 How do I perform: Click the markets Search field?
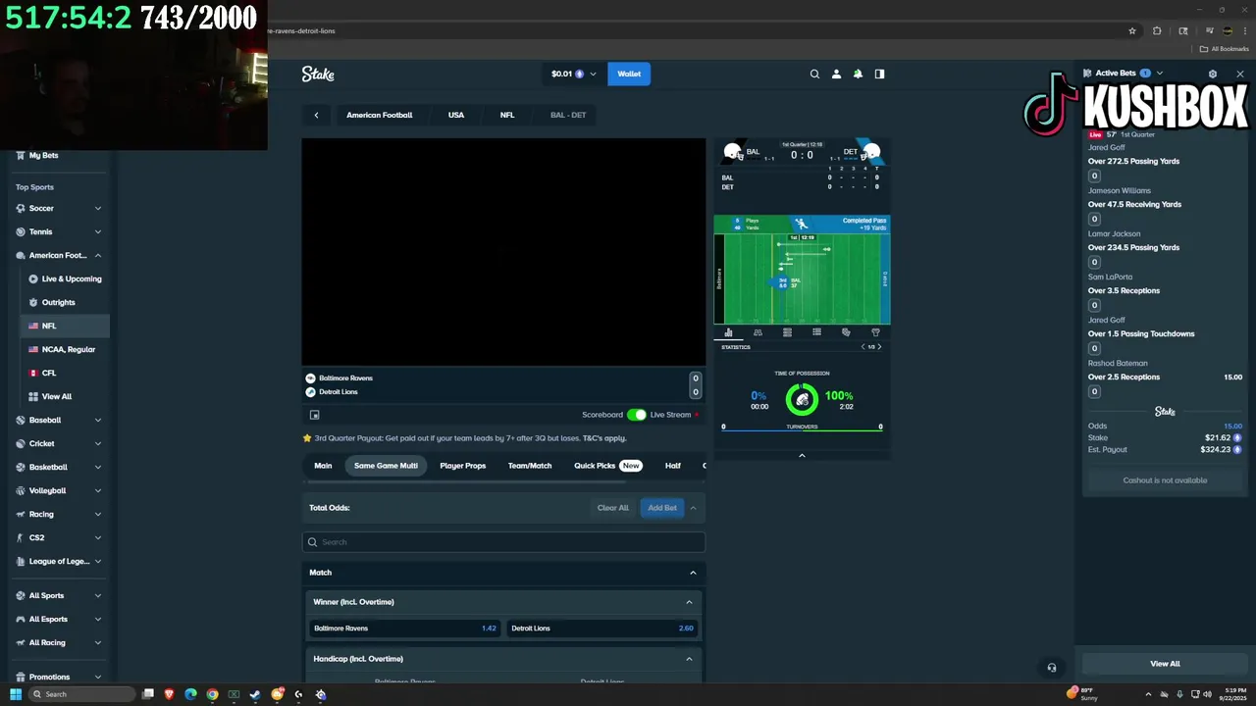(503, 542)
